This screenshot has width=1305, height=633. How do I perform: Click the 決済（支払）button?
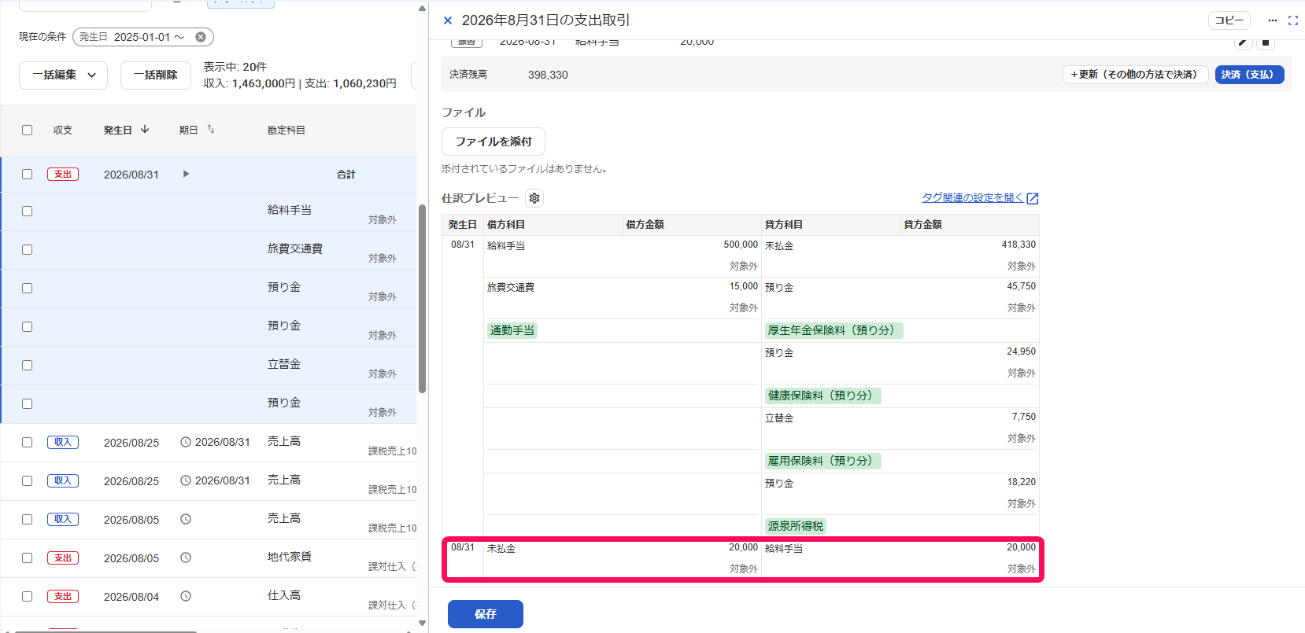[1249, 75]
